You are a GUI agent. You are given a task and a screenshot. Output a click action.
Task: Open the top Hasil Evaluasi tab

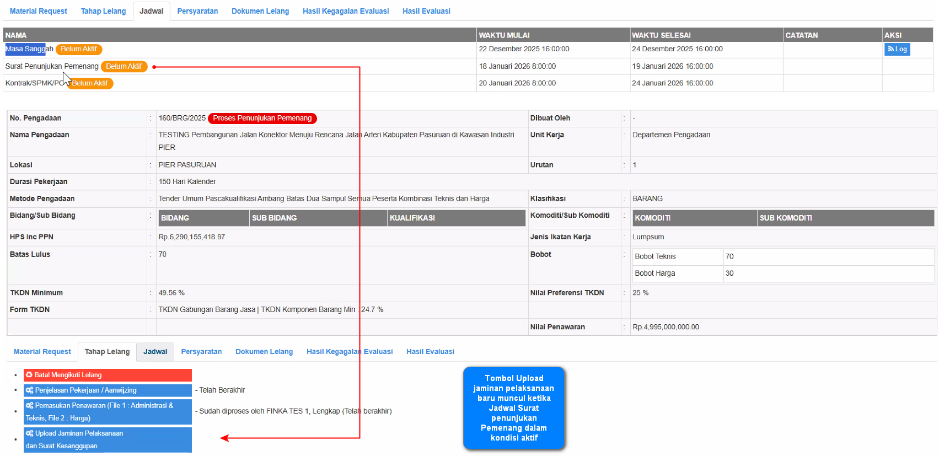426,11
